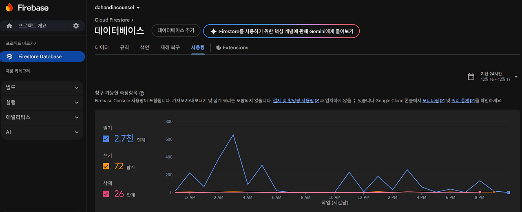Open project settings gear icon
Screen dimensions: 522x212
tap(76, 26)
